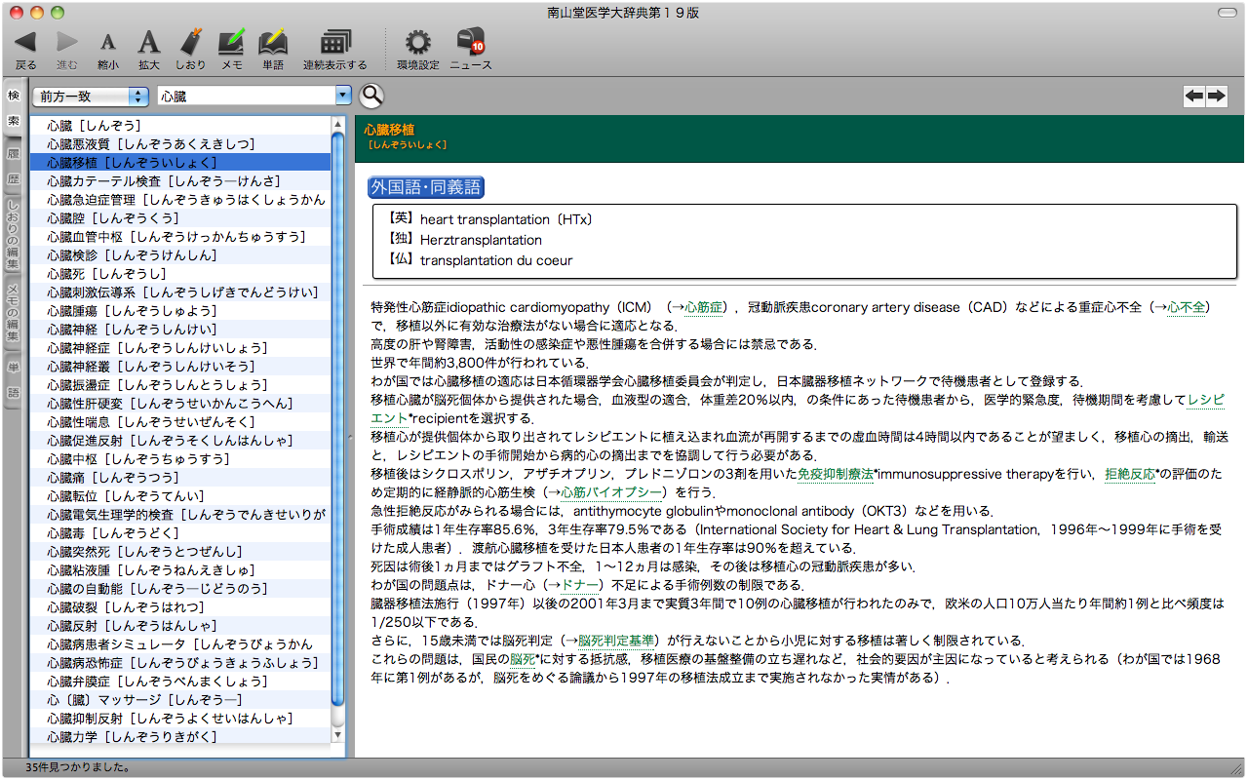Open the メモの編集 side tab
This screenshot has width=1248, height=780.
14,310
